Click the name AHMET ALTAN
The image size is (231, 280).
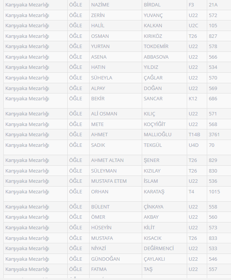[107, 160]
